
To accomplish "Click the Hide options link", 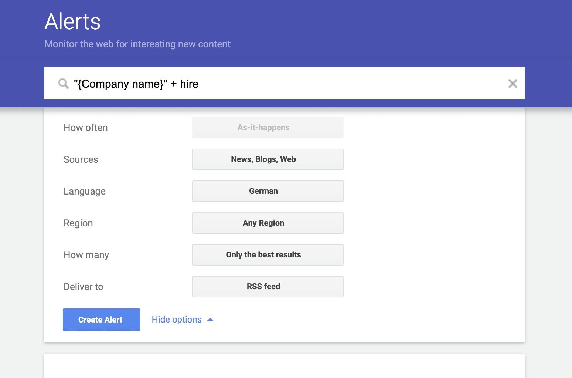I will (x=176, y=319).
